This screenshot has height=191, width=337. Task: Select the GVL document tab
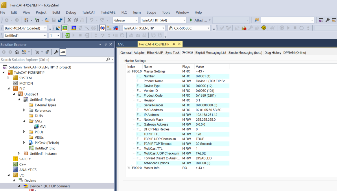pos(121,44)
